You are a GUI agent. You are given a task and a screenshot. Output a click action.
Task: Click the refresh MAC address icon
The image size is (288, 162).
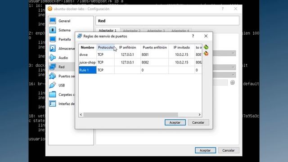click(233, 82)
